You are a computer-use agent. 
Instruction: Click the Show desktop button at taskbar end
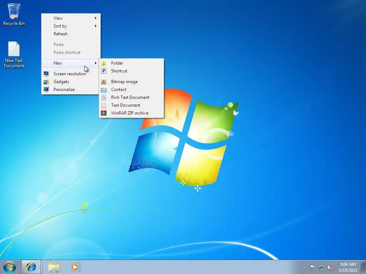click(363, 267)
